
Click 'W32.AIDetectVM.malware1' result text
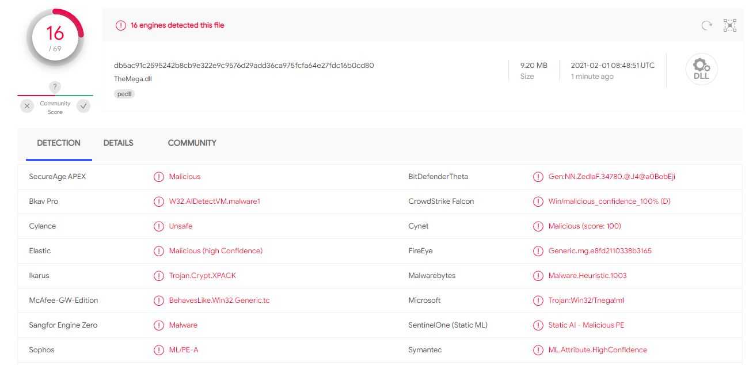215,201
